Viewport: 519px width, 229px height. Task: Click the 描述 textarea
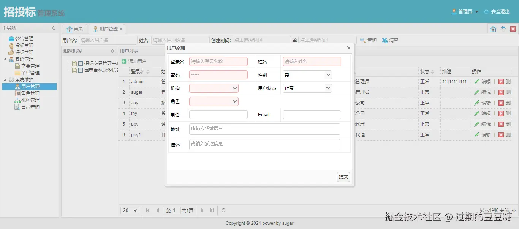265,145
